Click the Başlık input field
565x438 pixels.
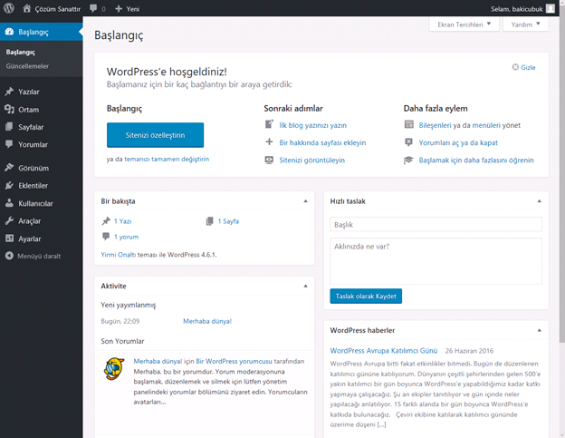[436, 224]
